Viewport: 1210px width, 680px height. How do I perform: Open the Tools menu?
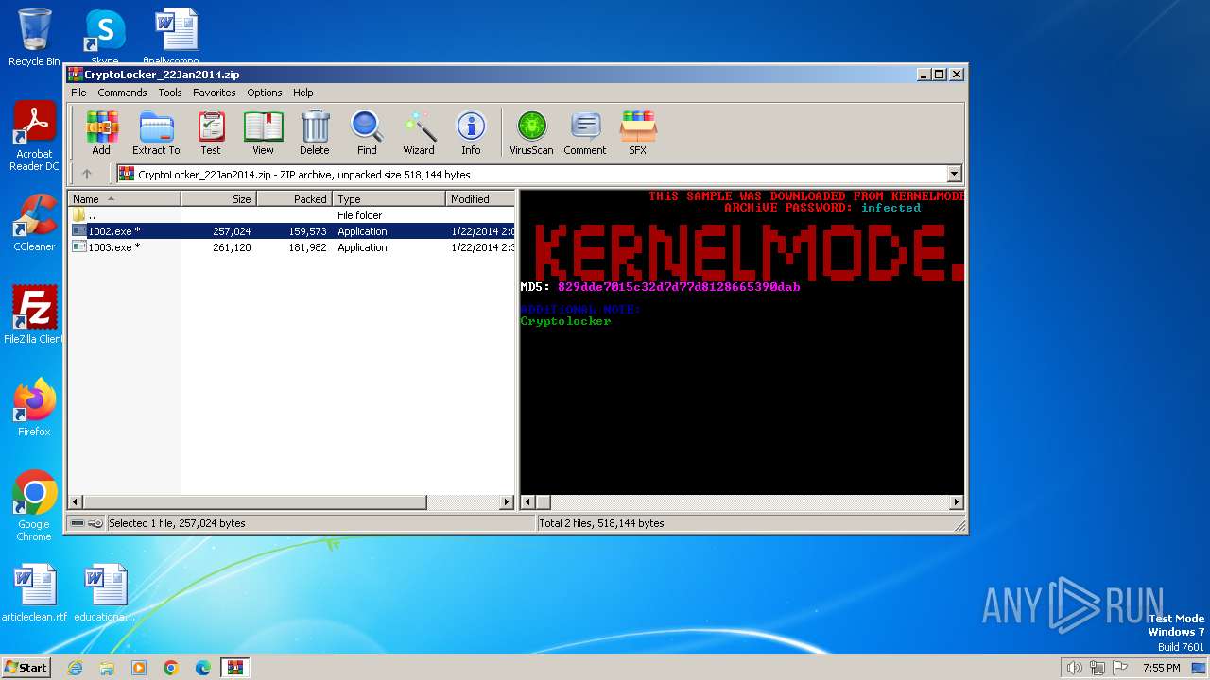[x=170, y=93]
